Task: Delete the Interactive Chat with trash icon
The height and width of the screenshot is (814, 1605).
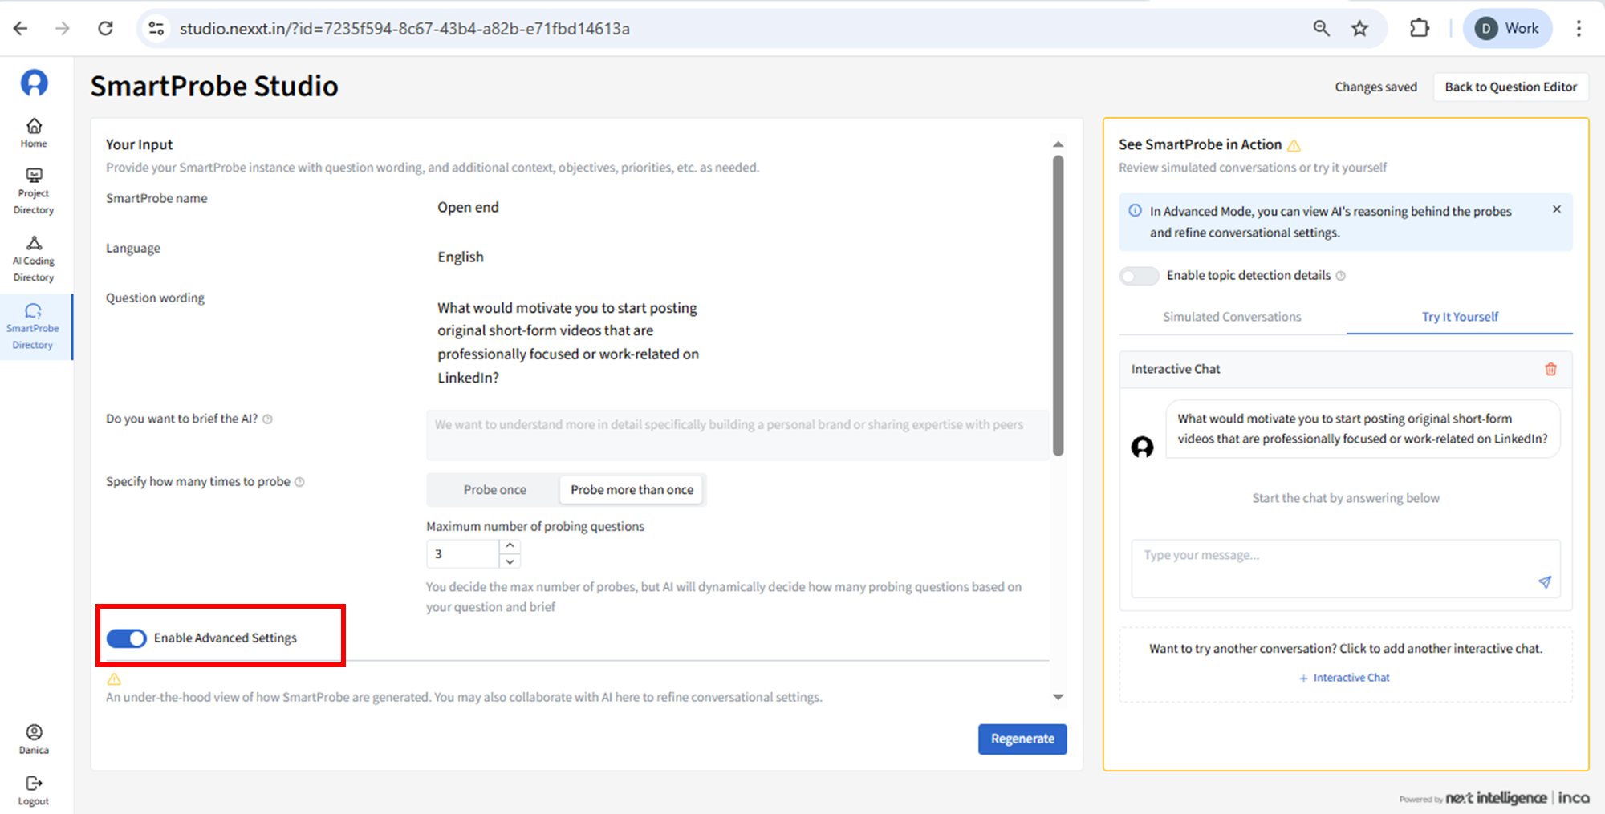Action: tap(1550, 369)
